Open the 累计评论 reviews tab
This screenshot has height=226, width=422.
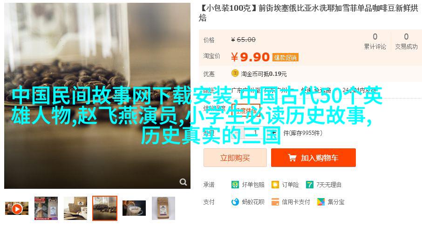point(375,42)
